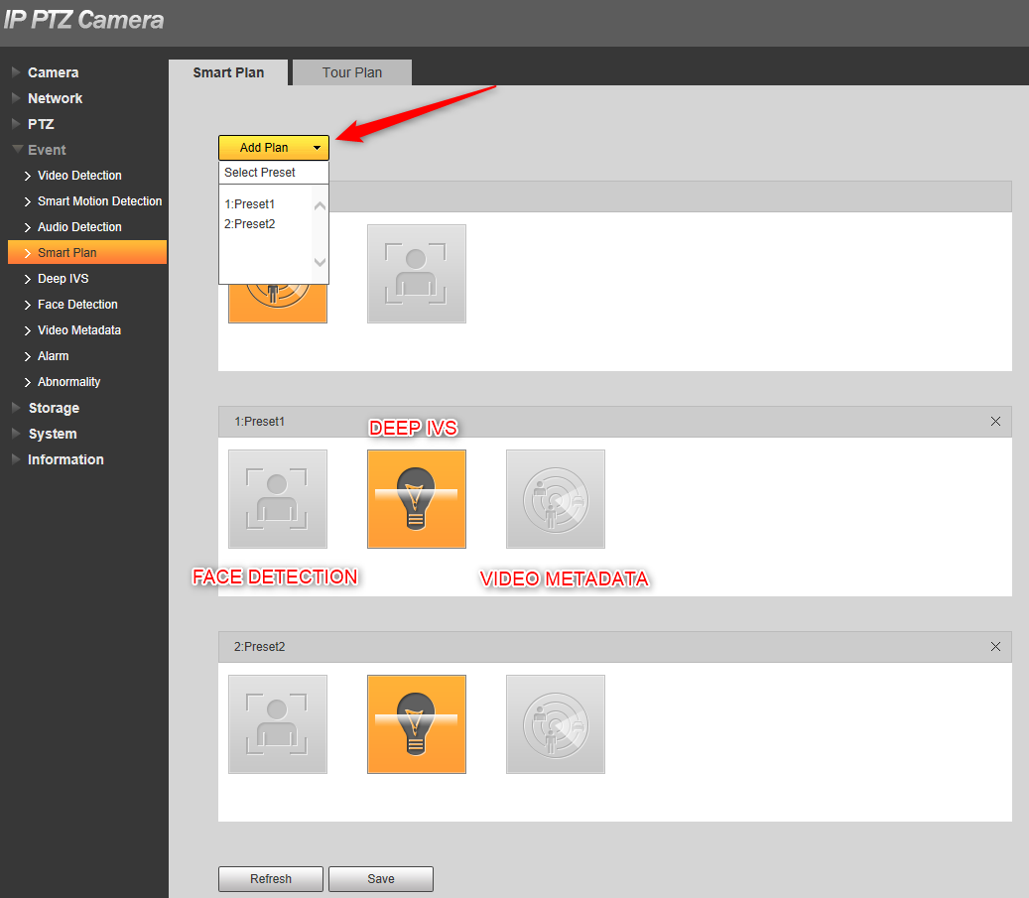Click the 2:Preset2 panel header label
The image size is (1029, 898).
[x=260, y=647]
